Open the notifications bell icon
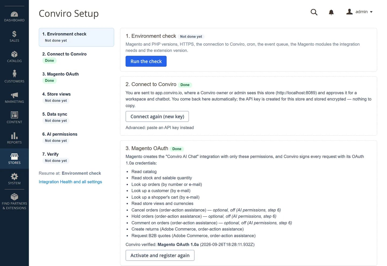Image resolution: width=387 pixels, height=266 pixels. coord(331,12)
